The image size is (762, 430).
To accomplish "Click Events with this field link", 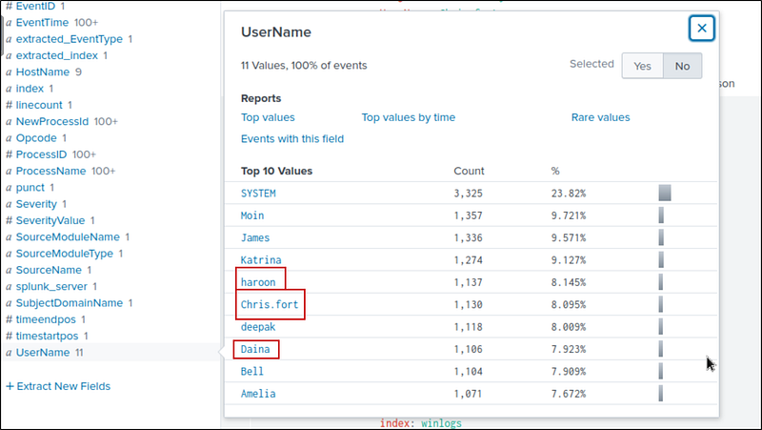I will (x=292, y=139).
